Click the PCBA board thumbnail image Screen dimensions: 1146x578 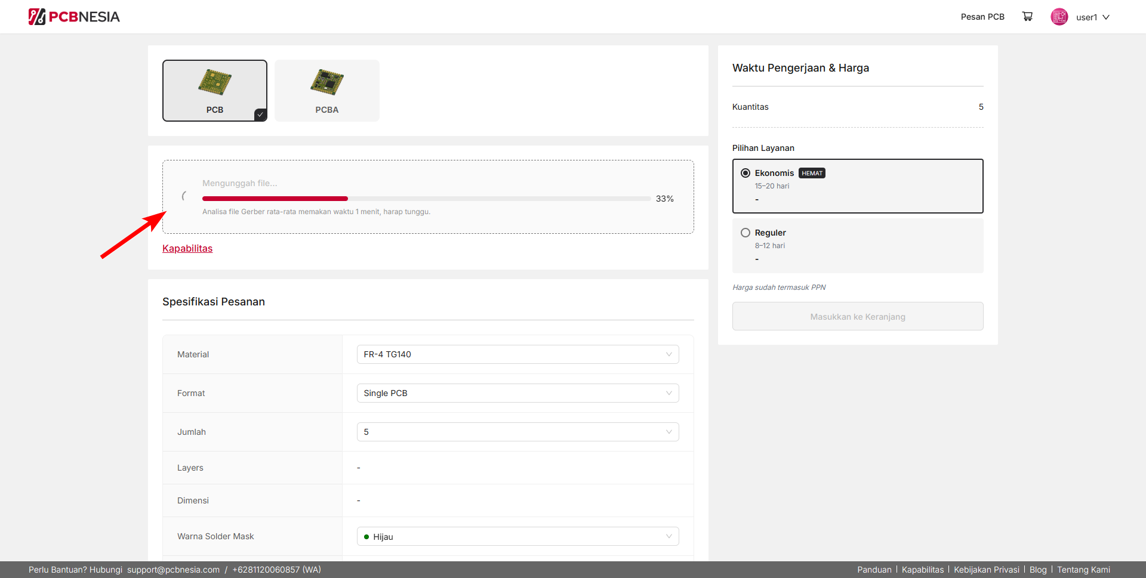(327, 82)
